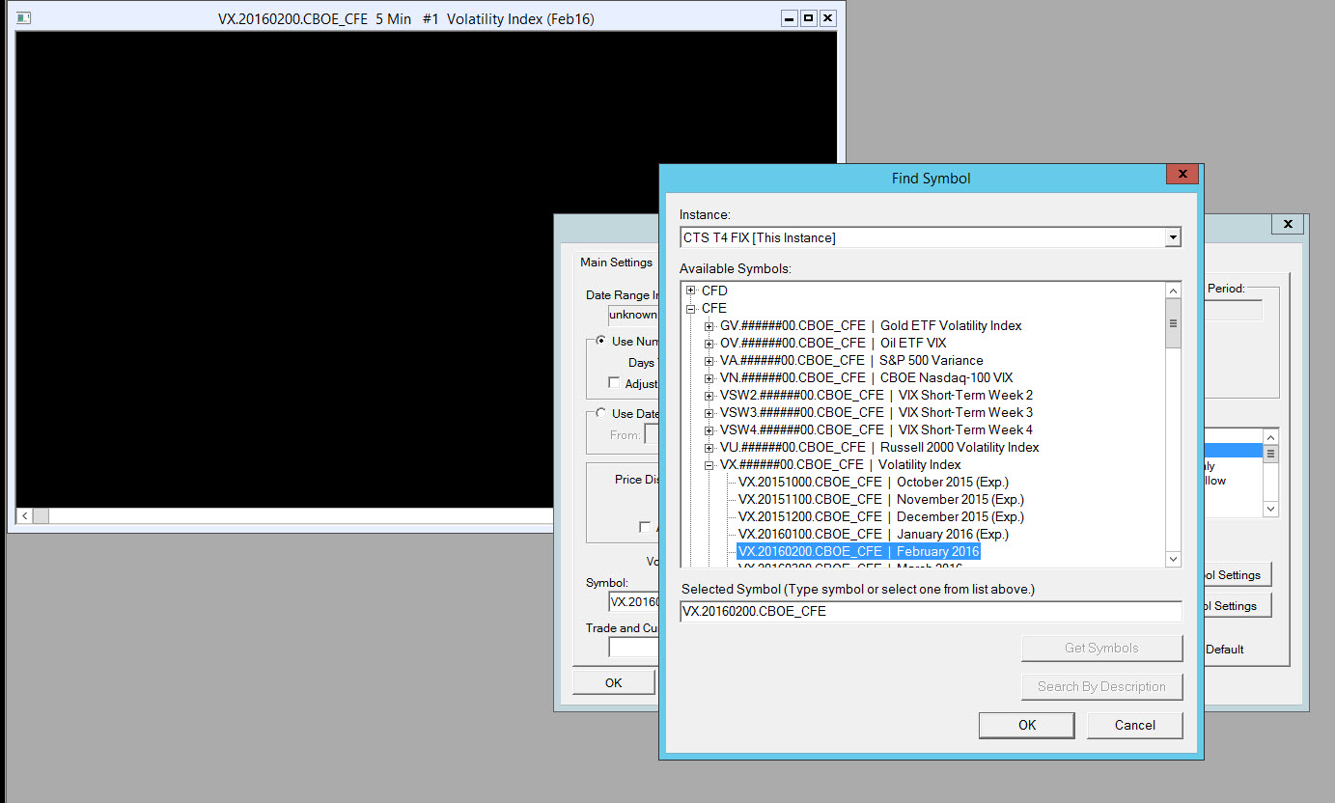
Task: Click the symbol list scroll-up arrow
Action: pyautogui.click(x=1173, y=291)
